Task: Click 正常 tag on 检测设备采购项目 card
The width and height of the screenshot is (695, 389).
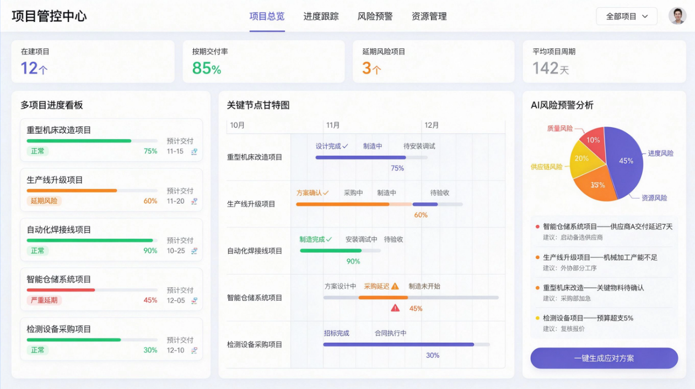Action: pyautogui.click(x=37, y=350)
